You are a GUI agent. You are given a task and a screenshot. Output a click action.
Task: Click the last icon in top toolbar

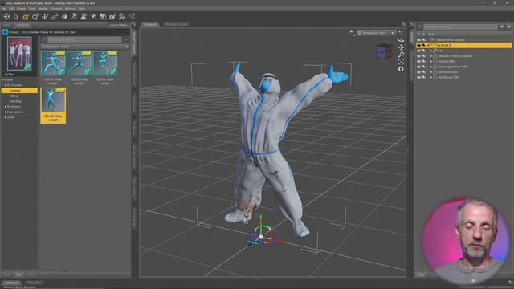[x=132, y=16]
